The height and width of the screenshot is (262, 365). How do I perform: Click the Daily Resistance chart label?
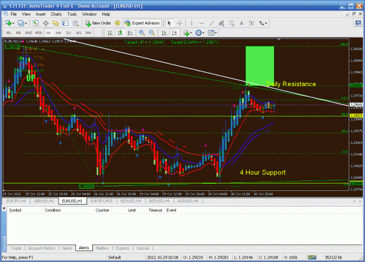pyautogui.click(x=291, y=84)
